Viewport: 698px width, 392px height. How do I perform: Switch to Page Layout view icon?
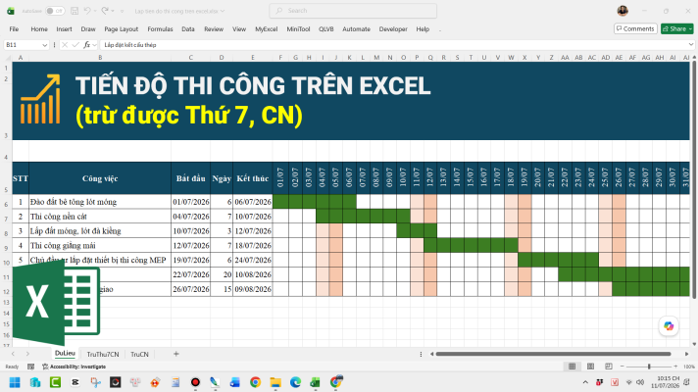click(590, 367)
